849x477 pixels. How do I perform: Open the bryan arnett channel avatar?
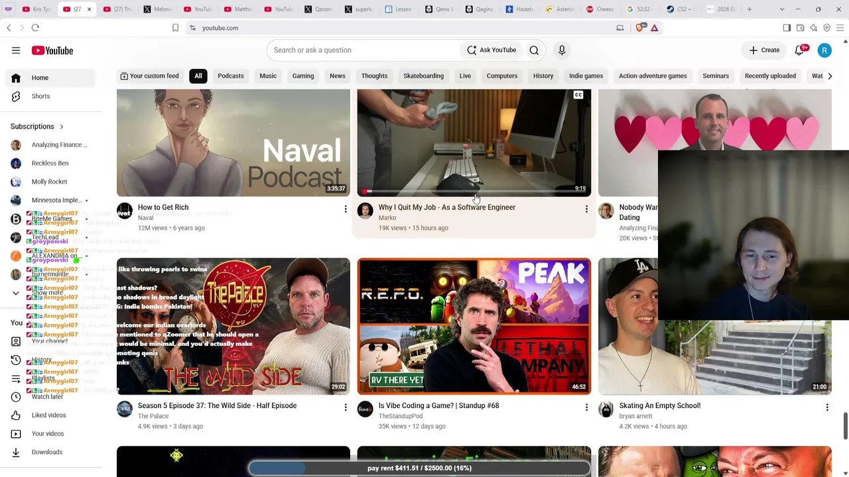[x=606, y=409]
